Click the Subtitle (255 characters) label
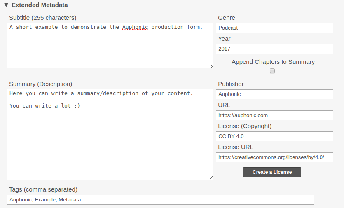The image size is (344, 208). pos(43,18)
